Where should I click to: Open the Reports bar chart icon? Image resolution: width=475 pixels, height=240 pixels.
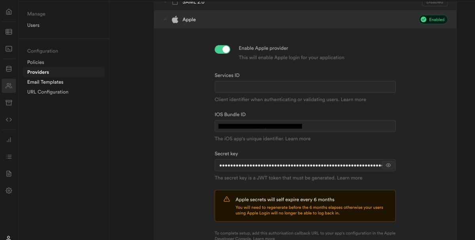[x=9, y=140]
